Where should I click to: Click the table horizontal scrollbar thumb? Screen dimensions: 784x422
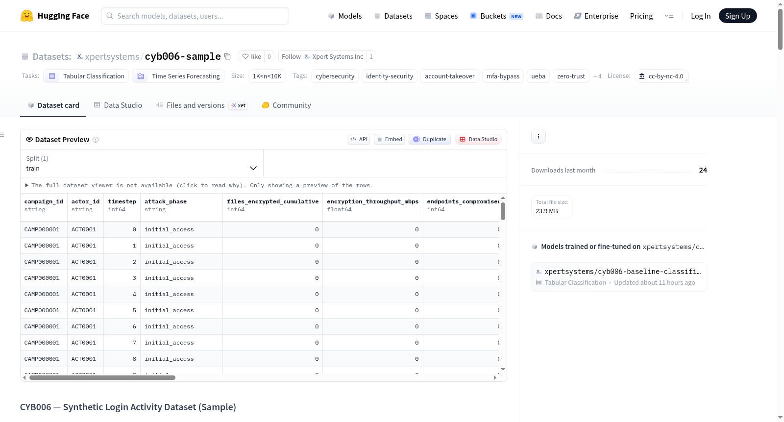coord(102,378)
